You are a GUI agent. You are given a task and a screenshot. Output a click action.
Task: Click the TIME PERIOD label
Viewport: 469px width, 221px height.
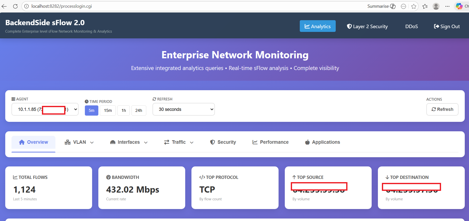click(x=98, y=102)
